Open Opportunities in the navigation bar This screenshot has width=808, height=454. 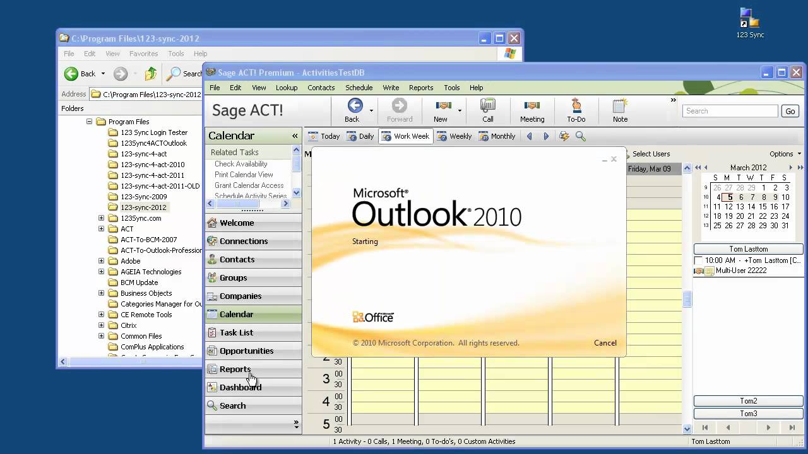click(253, 351)
